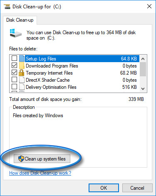This screenshot has width=156, height=196.
Task: Select the Disk Clean-up tab
Action: point(20,20)
